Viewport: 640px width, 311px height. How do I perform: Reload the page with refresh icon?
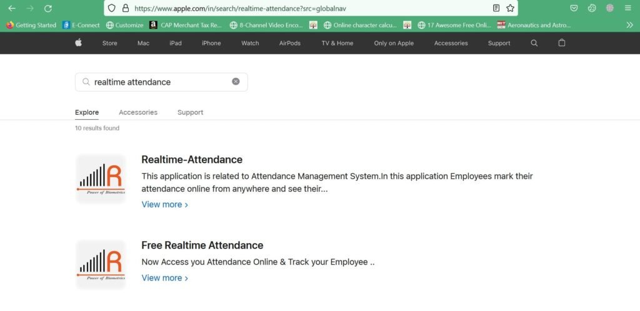click(48, 8)
